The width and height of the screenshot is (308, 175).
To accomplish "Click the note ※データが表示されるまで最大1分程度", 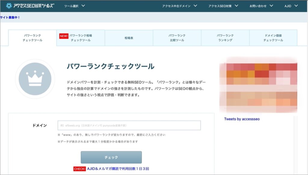I will (x=98, y=141).
